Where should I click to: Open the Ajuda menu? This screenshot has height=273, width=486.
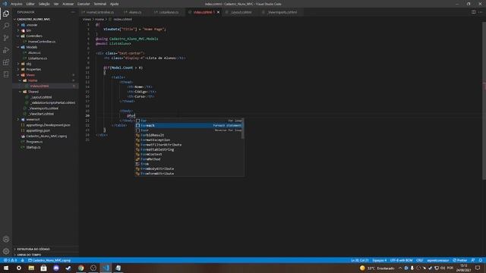pos(115,4)
